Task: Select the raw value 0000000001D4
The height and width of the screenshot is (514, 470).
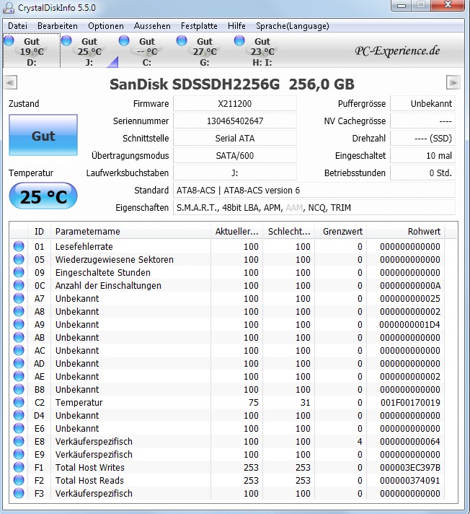Action: [x=409, y=324]
